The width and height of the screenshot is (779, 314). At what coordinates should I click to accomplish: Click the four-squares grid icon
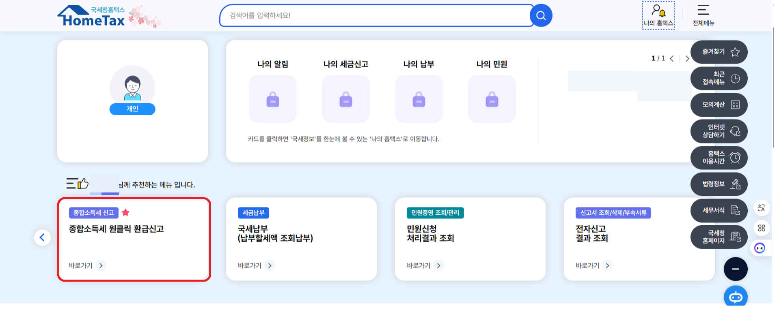click(x=761, y=228)
